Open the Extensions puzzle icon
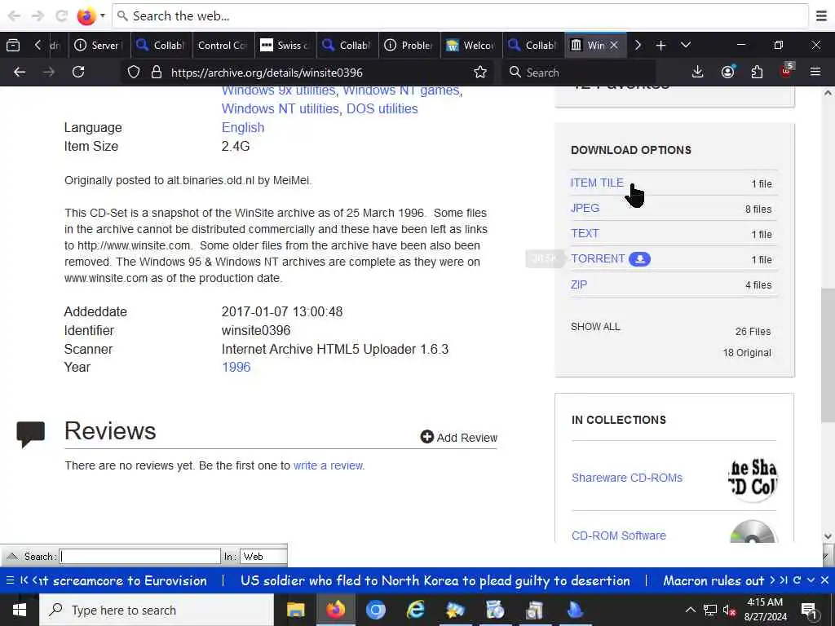This screenshot has width=835, height=626. pos(757,72)
